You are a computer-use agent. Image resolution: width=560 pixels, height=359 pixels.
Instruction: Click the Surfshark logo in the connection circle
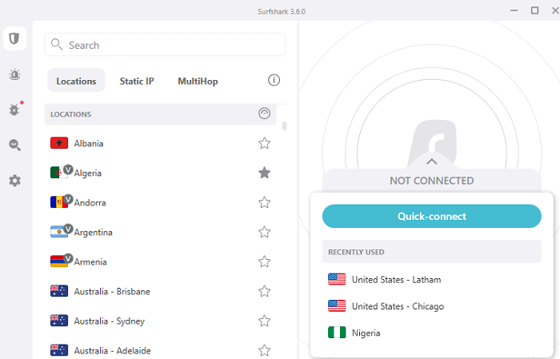point(432,144)
